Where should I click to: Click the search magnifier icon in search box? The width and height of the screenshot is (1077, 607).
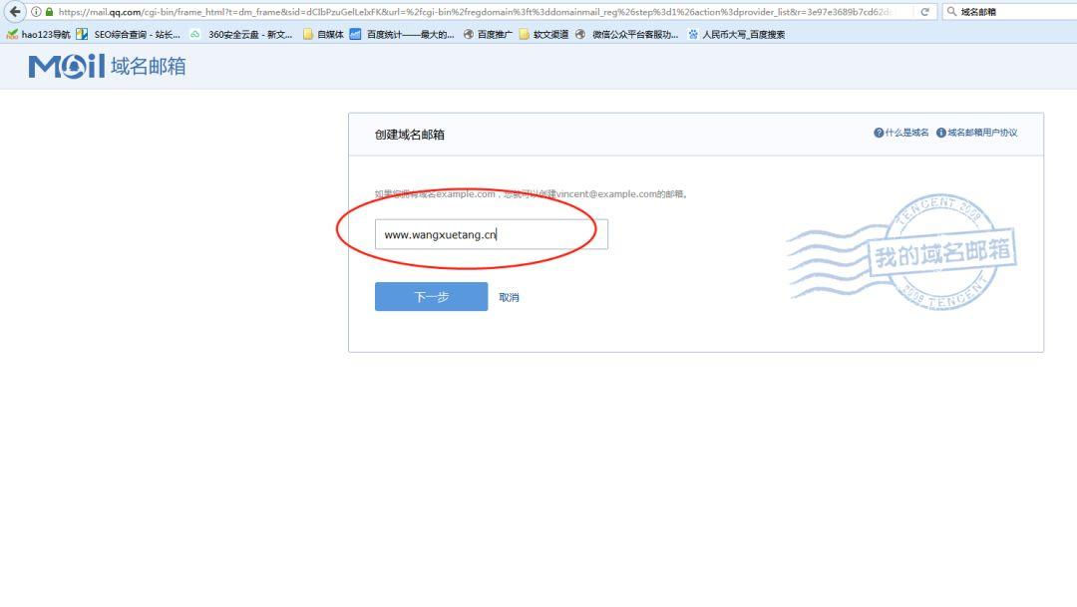(951, 12)
